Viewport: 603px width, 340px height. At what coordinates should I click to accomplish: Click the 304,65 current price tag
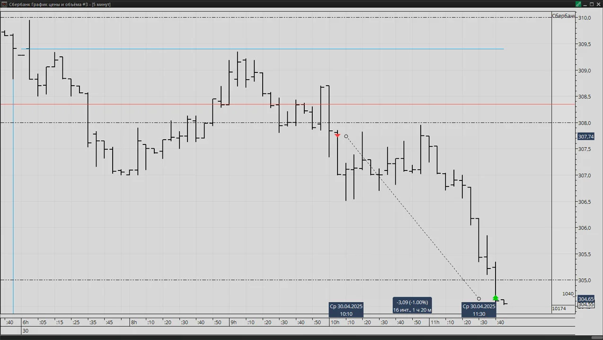[586, 299]
